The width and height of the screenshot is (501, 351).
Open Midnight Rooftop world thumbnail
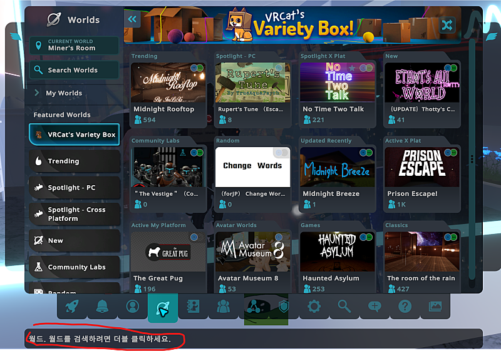(168, 83)
